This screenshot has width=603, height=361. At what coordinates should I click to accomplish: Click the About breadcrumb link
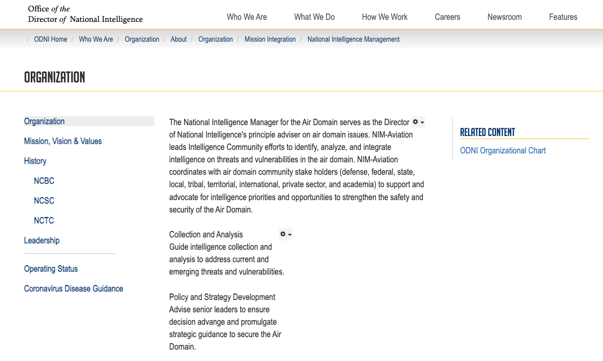pyautogui.click(x=179, y=39)
